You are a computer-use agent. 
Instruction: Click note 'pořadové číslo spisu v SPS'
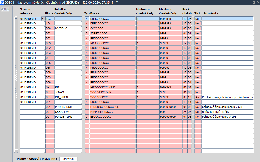[227, 117]
